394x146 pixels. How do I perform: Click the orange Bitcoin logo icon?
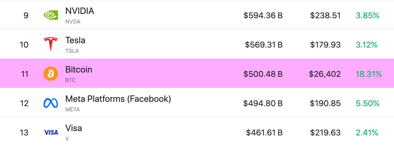click(51, 74)
